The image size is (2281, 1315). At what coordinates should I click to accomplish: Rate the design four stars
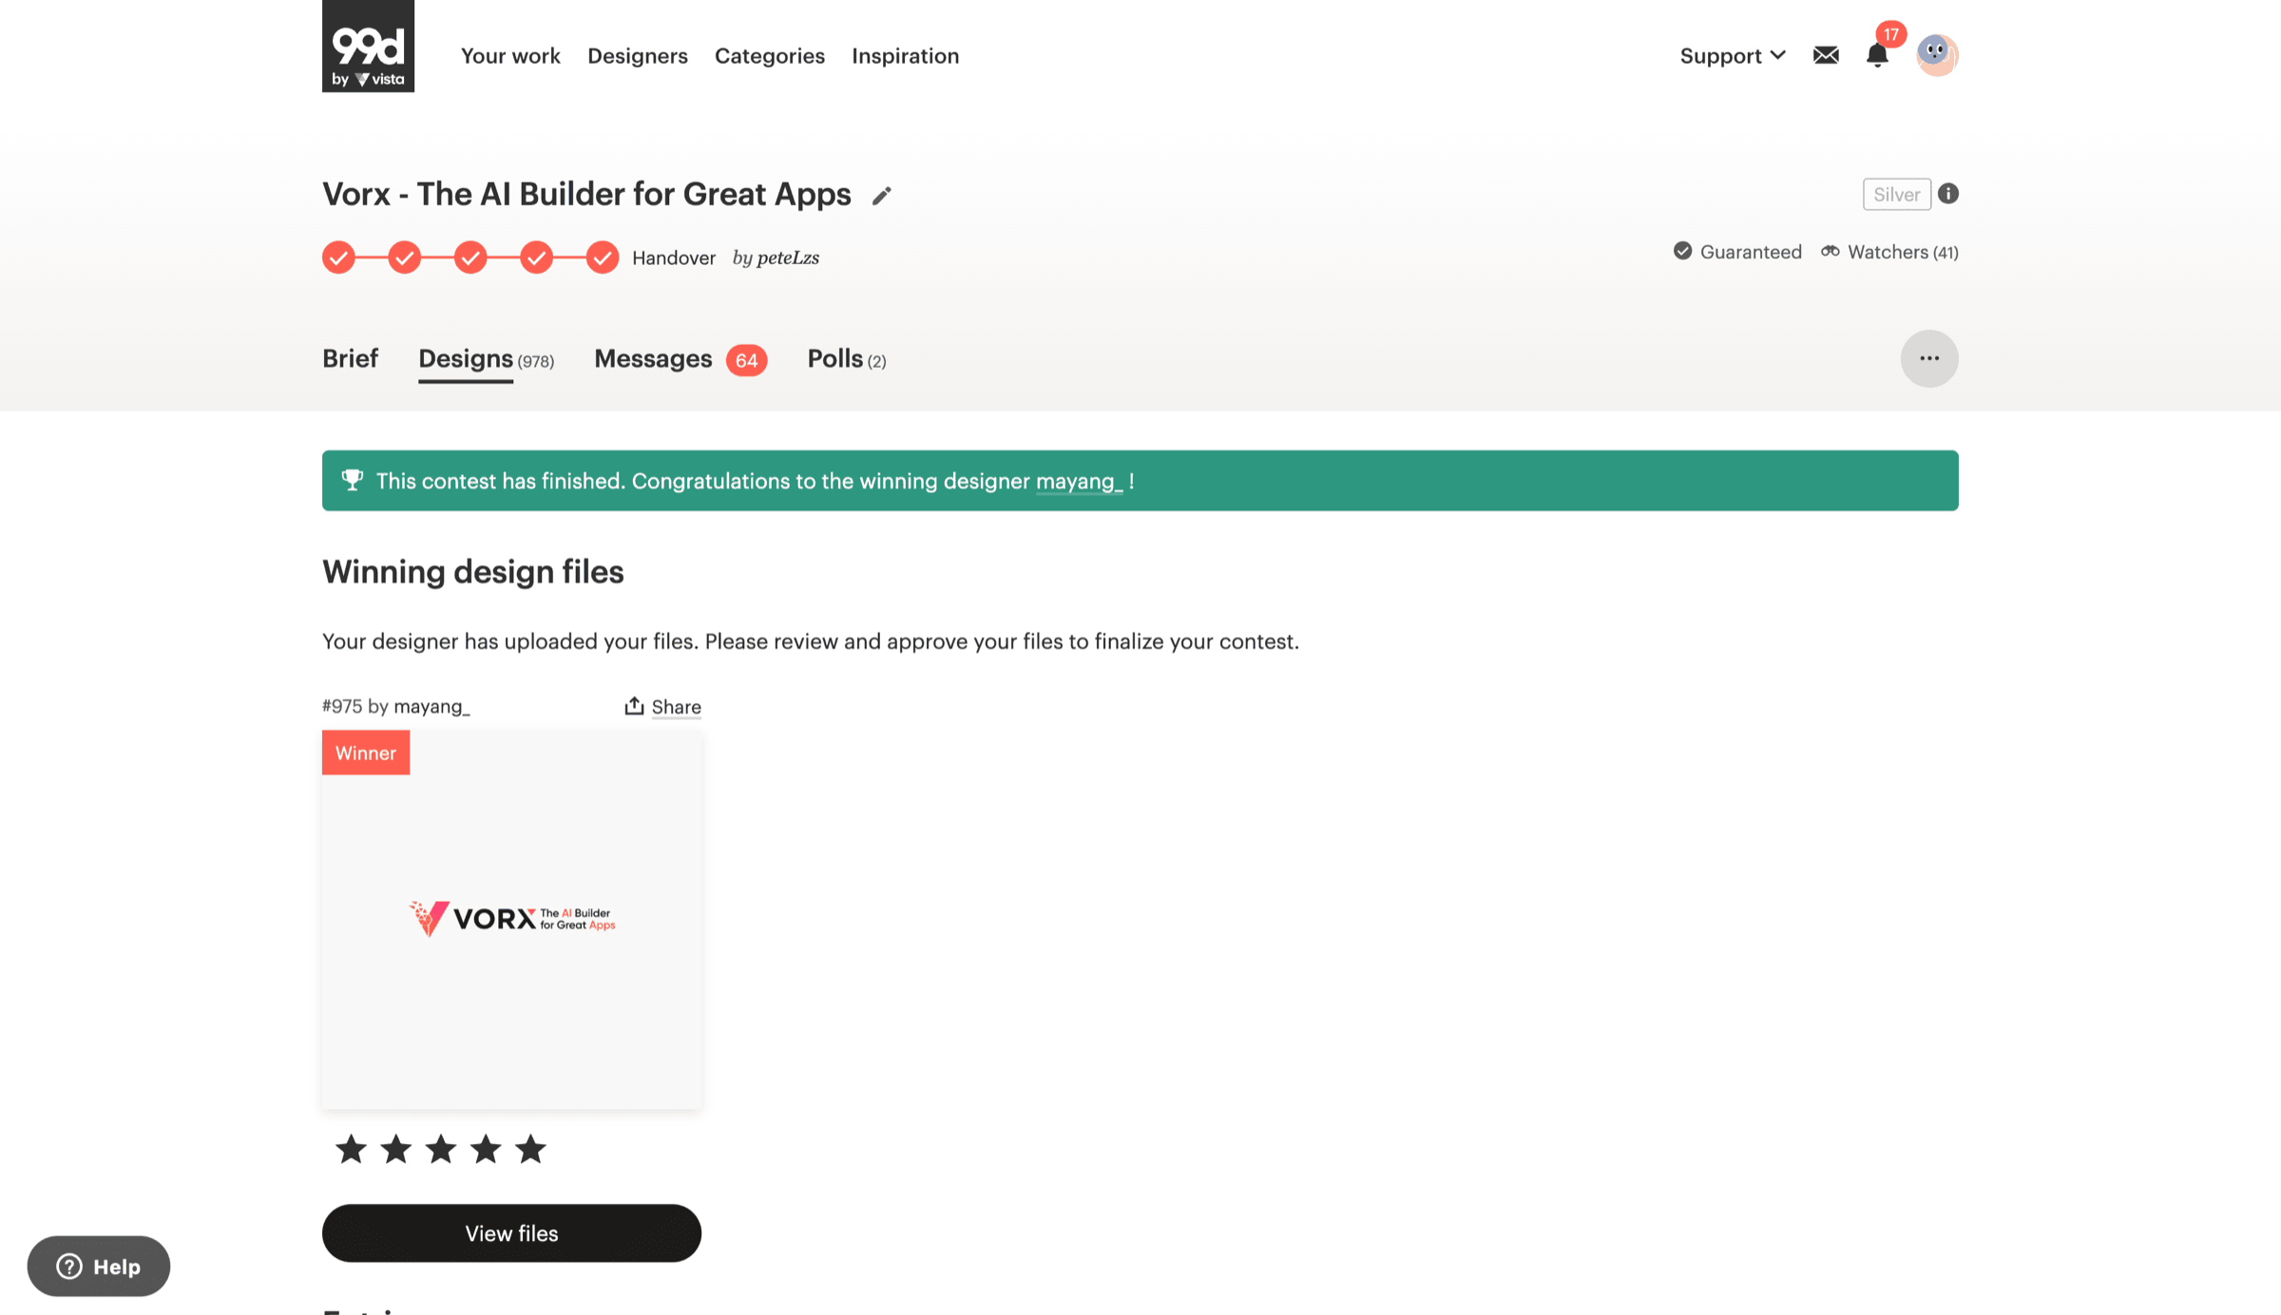pyautogui.click(x=486, y=1149)
